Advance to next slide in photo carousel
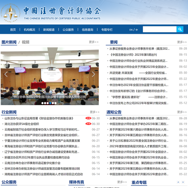This screenshot has width=188, height=188. point(93,74)
